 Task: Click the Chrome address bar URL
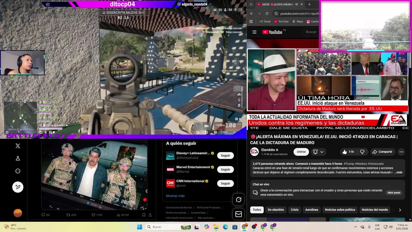(299, 14)
